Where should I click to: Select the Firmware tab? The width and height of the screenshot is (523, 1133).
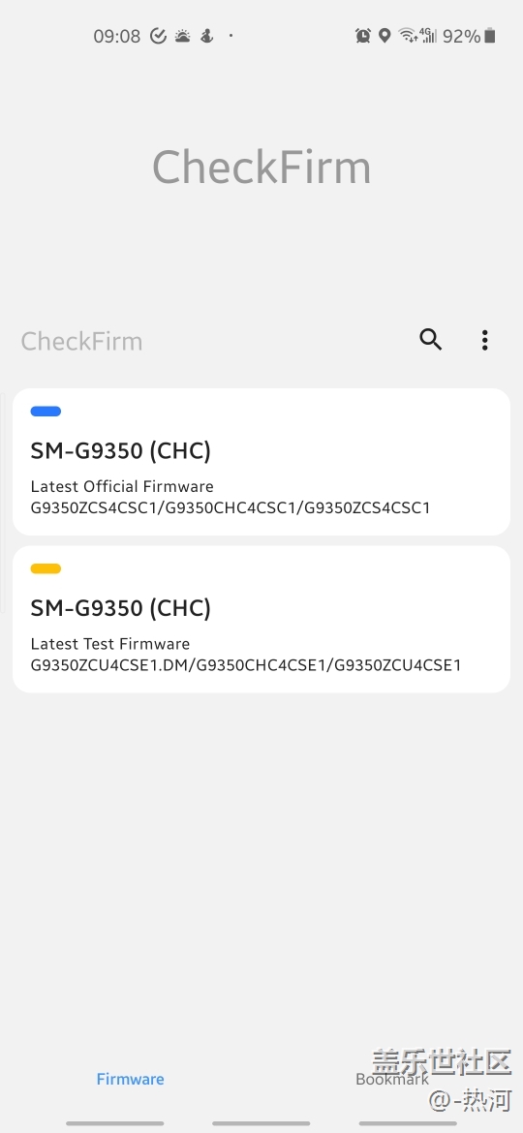pos(130,1079)
